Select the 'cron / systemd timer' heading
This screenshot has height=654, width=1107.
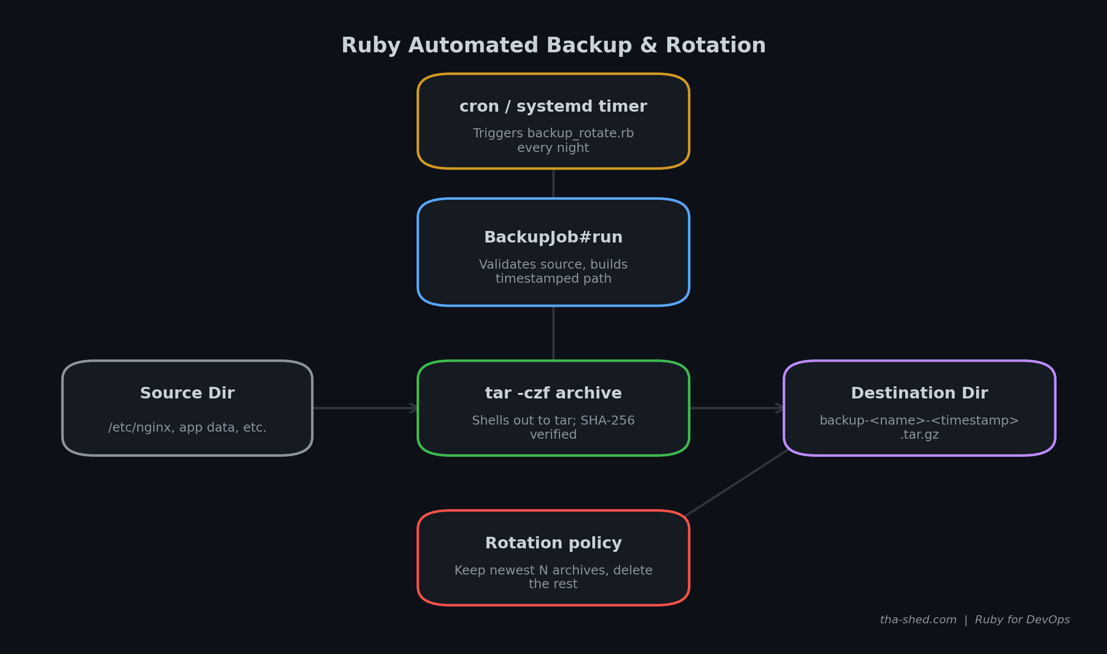pos(553,107)
